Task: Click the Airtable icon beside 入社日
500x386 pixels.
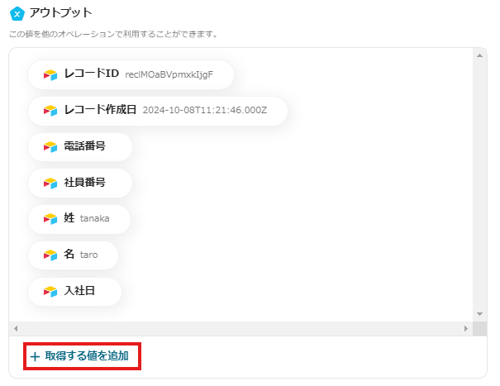Action: pos(50,291)
